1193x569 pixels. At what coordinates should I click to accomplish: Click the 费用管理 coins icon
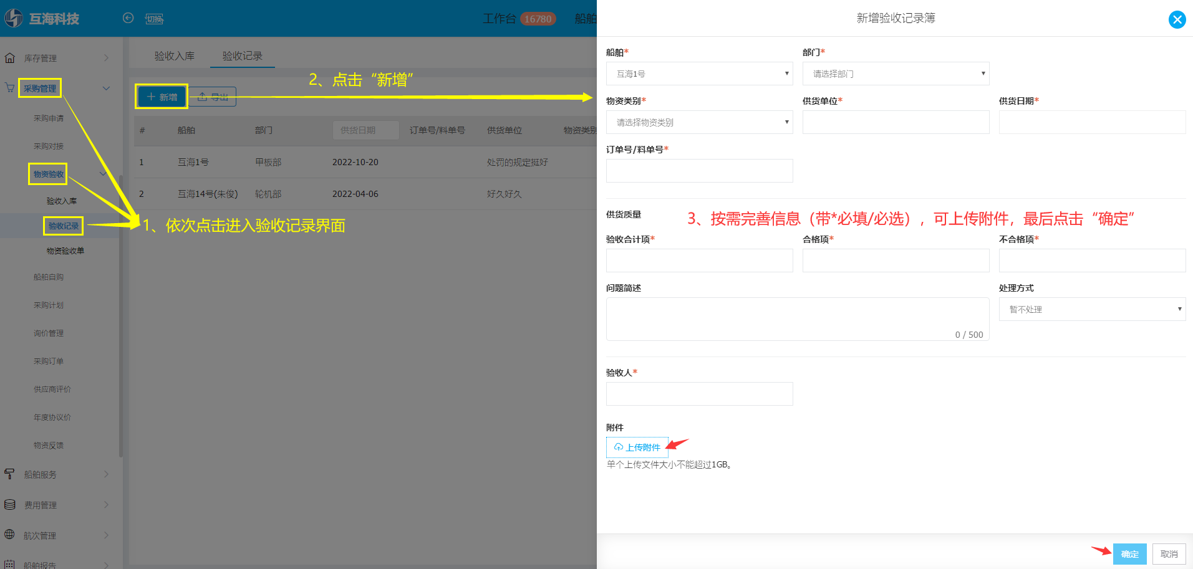coord(10,505)
